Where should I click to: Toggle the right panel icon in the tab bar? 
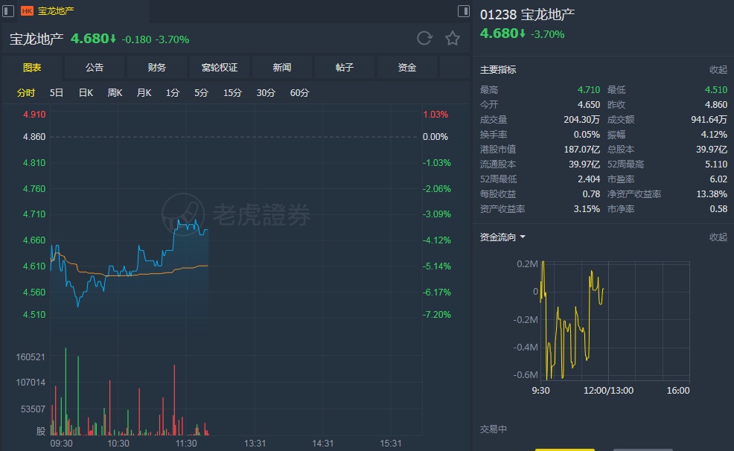[x=463, y=11]
